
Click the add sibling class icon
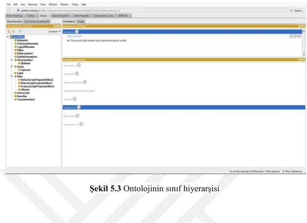pyautogui.click(x=14, y=31)
